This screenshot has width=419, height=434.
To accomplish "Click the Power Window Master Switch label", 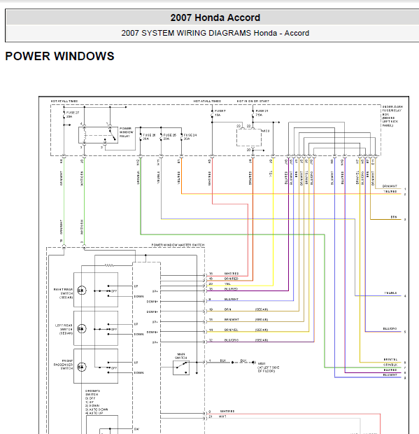I will [178, 245].
